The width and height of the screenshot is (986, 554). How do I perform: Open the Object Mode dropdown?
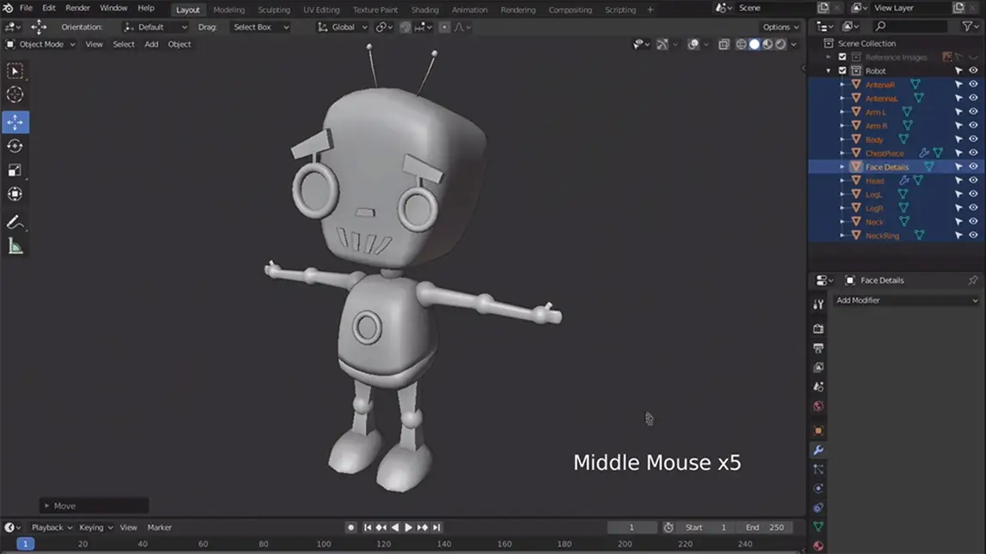[40, 45]
